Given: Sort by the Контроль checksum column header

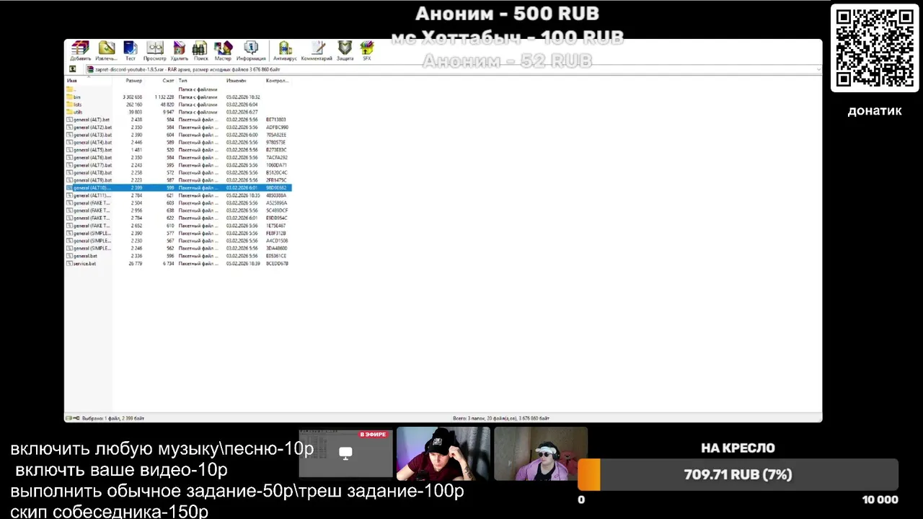Looking at the screenshot, I should (277, 81).
